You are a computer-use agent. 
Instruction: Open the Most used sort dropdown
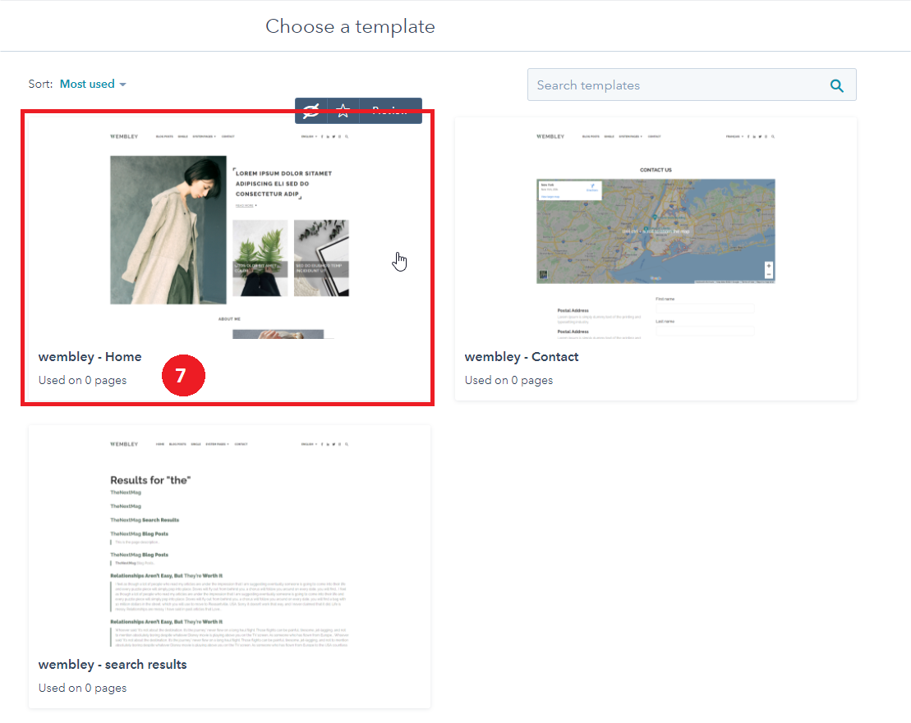pos(93,84)
